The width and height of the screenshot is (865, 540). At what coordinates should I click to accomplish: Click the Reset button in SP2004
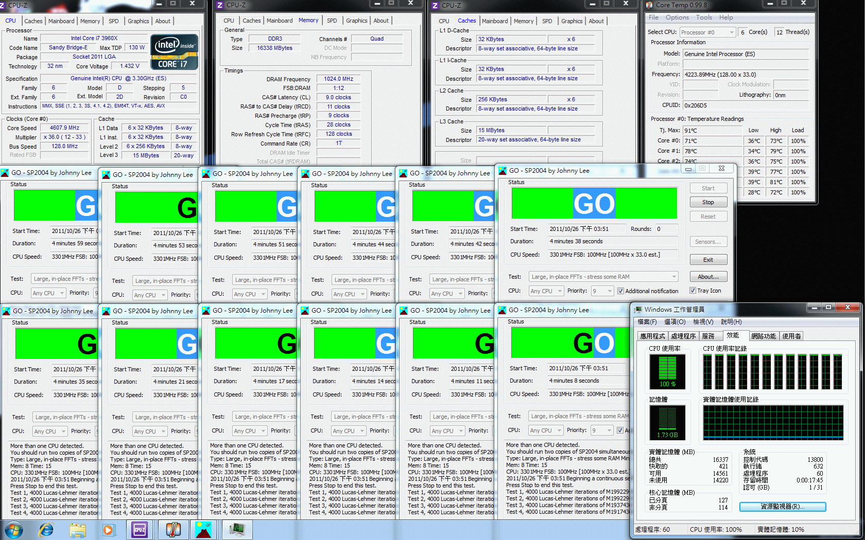[708, 217]
